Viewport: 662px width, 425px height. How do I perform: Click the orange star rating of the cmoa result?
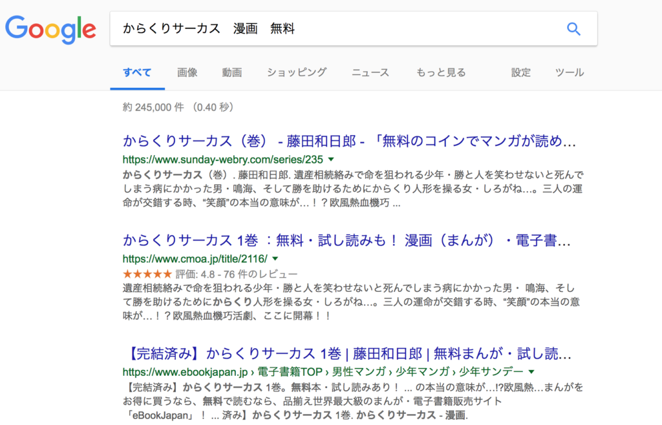tap(147, 274)
